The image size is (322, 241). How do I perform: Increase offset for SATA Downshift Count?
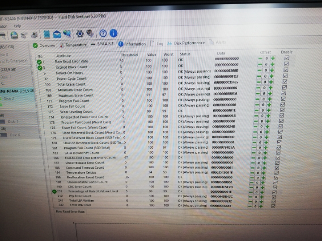tap(265, 153)
